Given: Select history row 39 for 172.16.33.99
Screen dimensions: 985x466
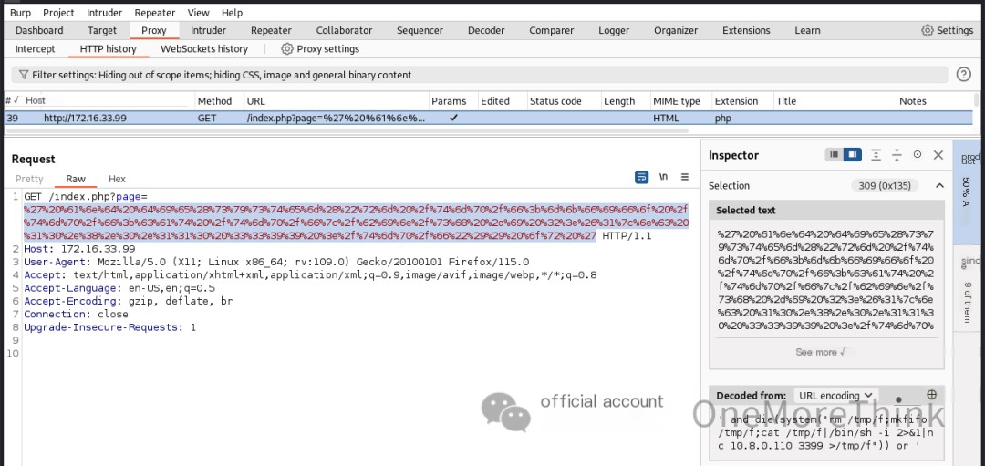Looking at the screenshot, I should [x=489, y=118].
